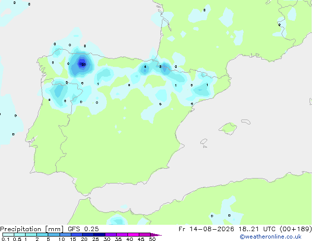Click the 'Fr 14-08-2026' date text
The image size is (312, 241).
(x=206, y=229)
